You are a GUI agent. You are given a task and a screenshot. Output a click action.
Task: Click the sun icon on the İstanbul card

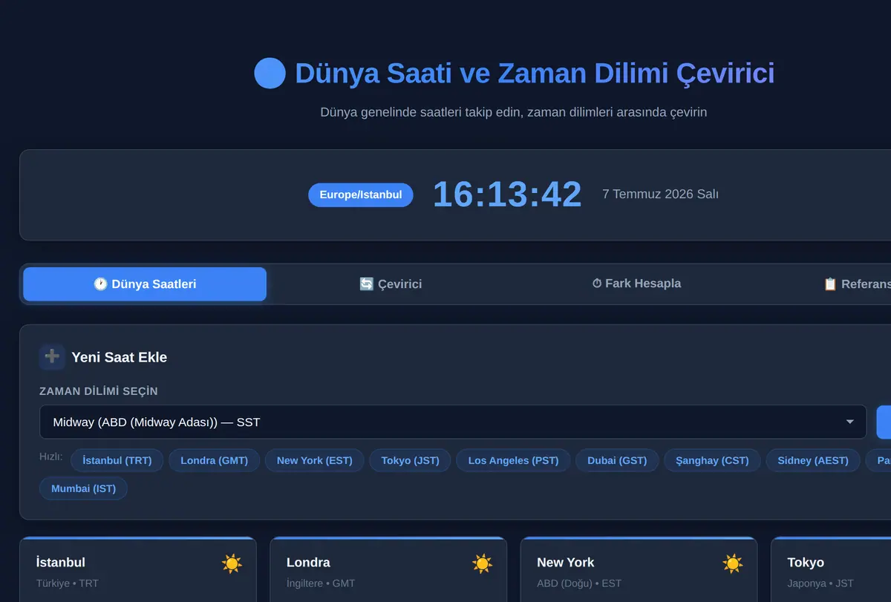point(232,564)
